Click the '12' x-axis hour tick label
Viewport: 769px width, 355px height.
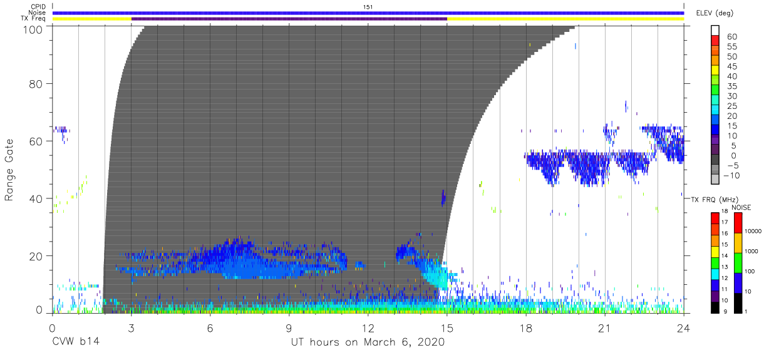coord(368,327)
